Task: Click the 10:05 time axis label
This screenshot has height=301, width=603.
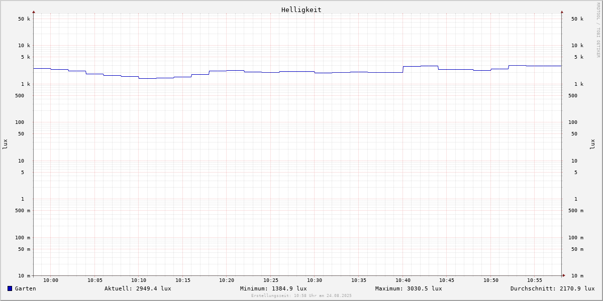Action: [x=95, y=280]
